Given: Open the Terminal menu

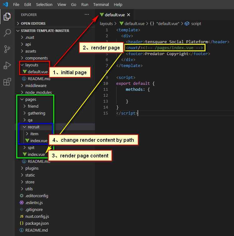Looking at the screenshot, I should coord(101,4).
